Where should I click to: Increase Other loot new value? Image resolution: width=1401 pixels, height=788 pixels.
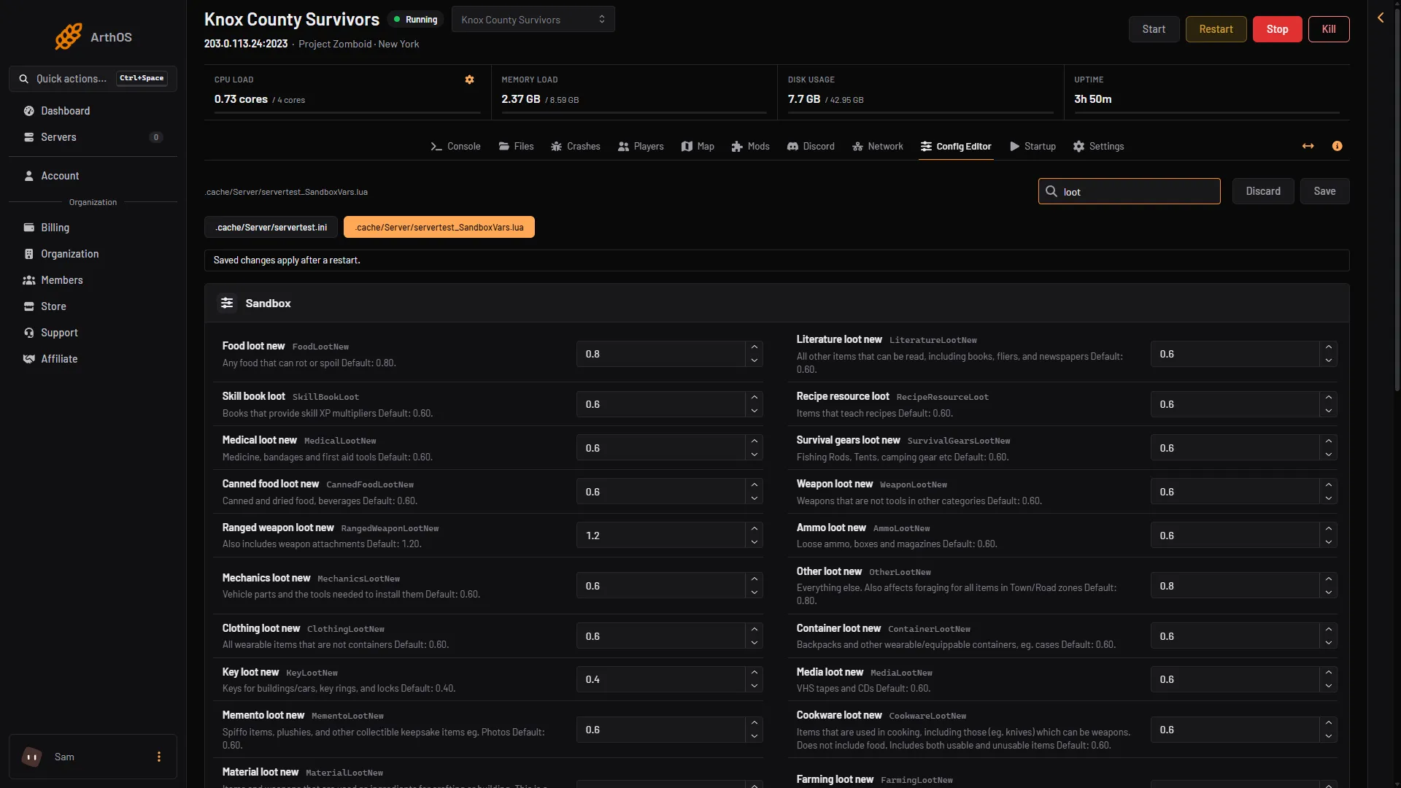click(1329, 579)
